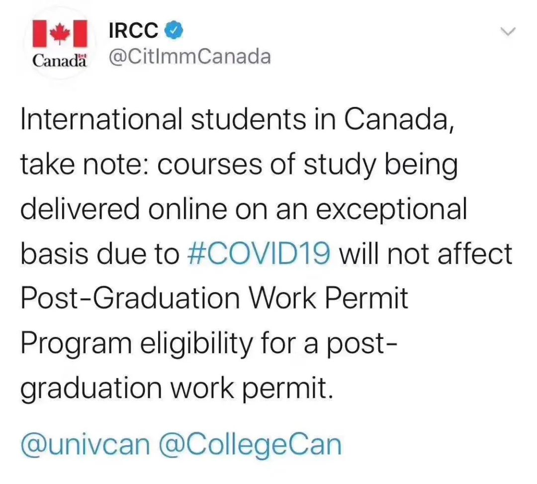Click the left red bar of flag logo
The width and height of the screenshot is (537, 484).
pyautogui.click(x=39, y=34)
